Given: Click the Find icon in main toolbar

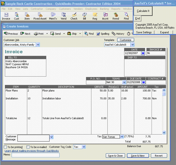Looking at the screenshot, I should pyautogui.click(x=126, y=16).
